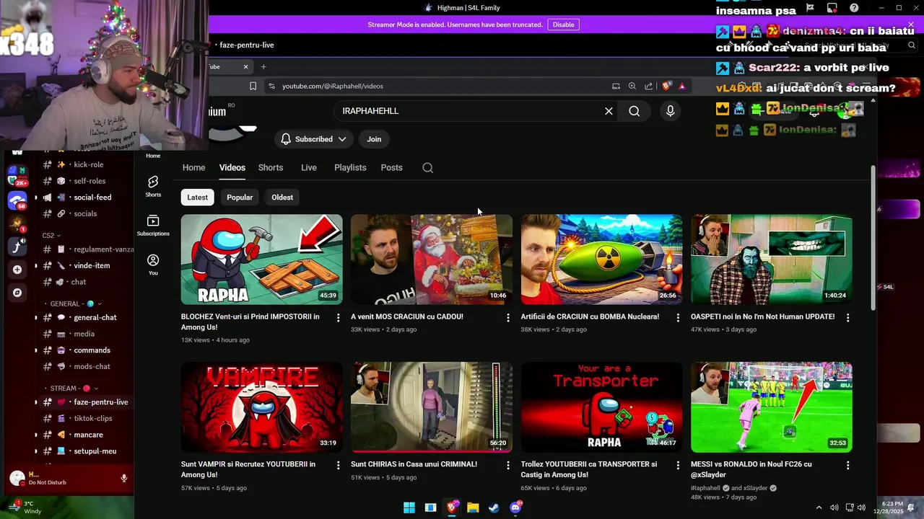
Task: Play the Among Us BLOCHEZ Vent-uri thumbnail
Action: click(262, 259)
